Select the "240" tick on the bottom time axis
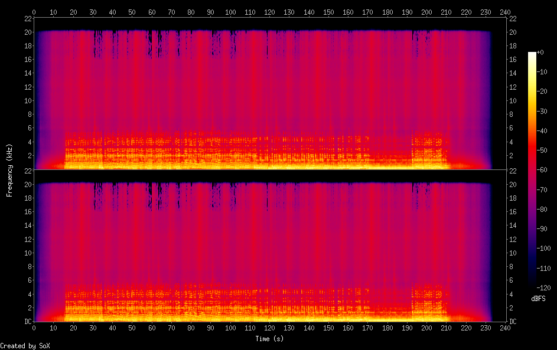This screenshot has height=350, width=557. 505,327
